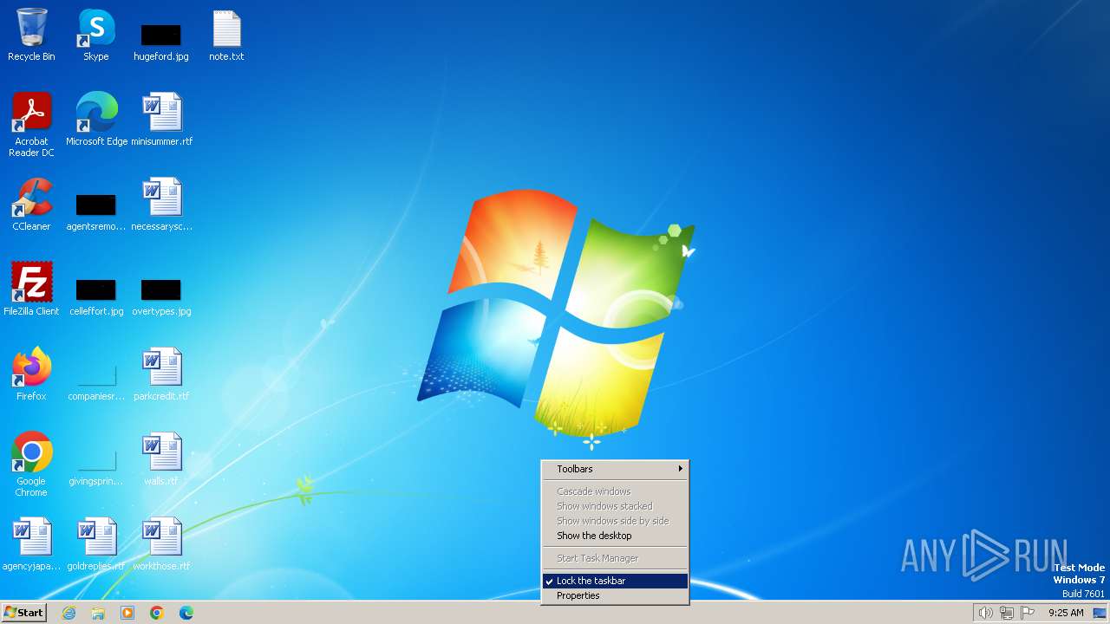This screenshot has width=1110, height=624.
Task: Choose Cascade windows menu entry
Action: (615, 491)
